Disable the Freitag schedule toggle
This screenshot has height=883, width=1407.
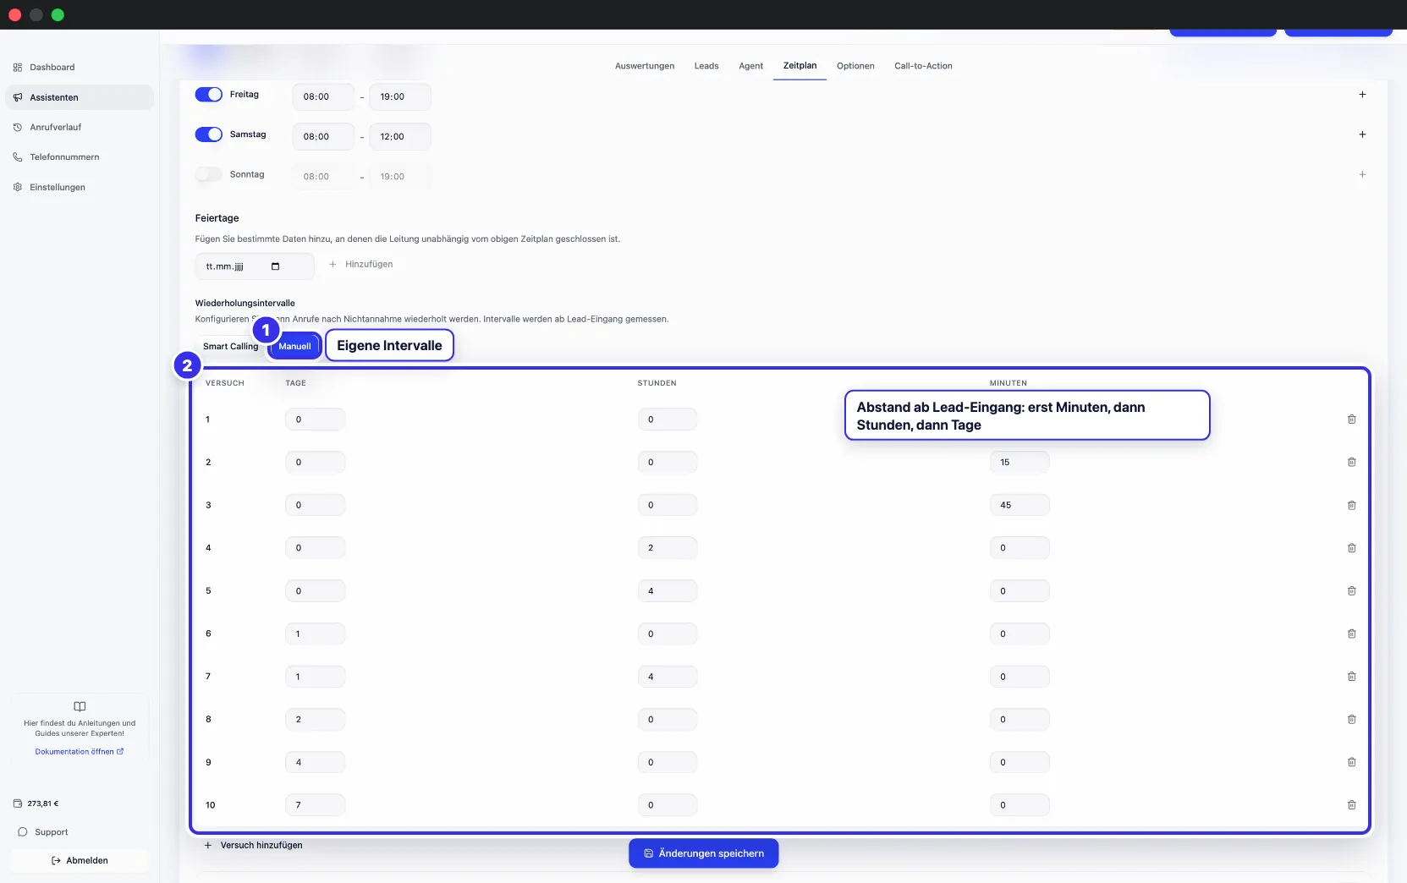(x=209, y=95)
